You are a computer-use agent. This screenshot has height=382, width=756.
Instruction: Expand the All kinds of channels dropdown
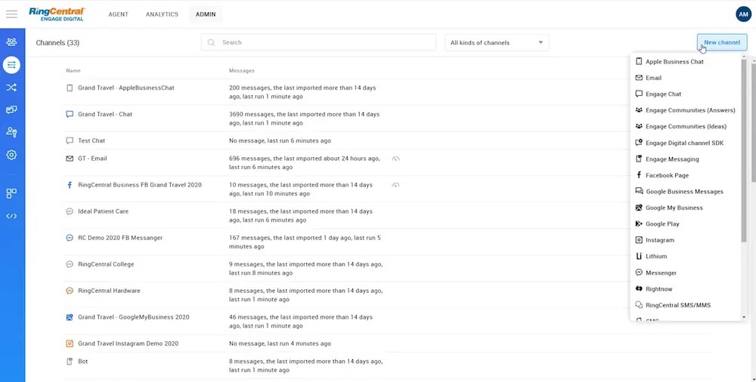[497, 43]
